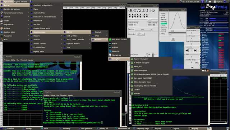This screenshot has width=230, height=130.
Task: Open the Gráficos applications category
Action: (x=15, y=28)
